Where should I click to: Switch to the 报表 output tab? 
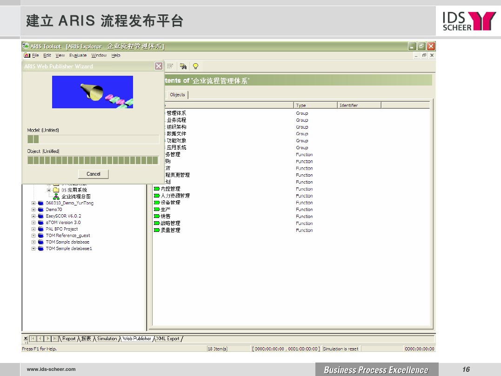coord(86,338)
